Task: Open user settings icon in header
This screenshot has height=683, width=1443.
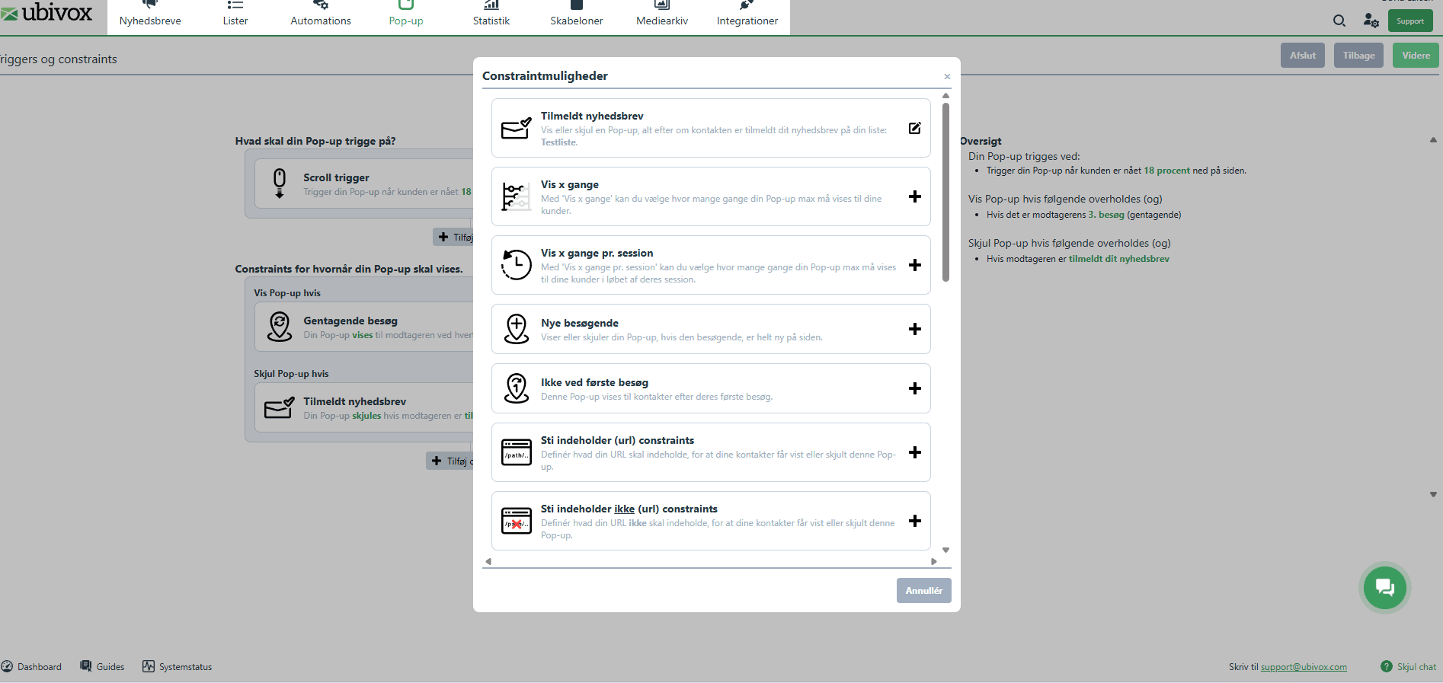Action: (1371, 21)
